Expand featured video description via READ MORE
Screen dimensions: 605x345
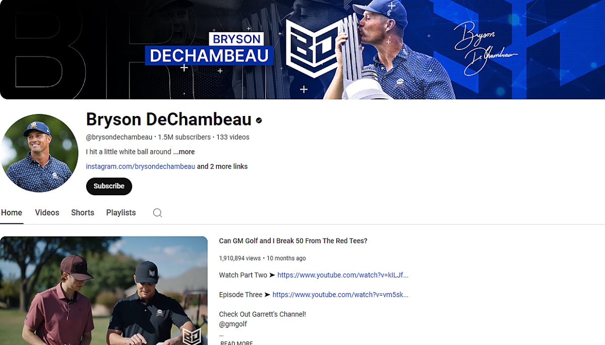(x=237, y=343)
